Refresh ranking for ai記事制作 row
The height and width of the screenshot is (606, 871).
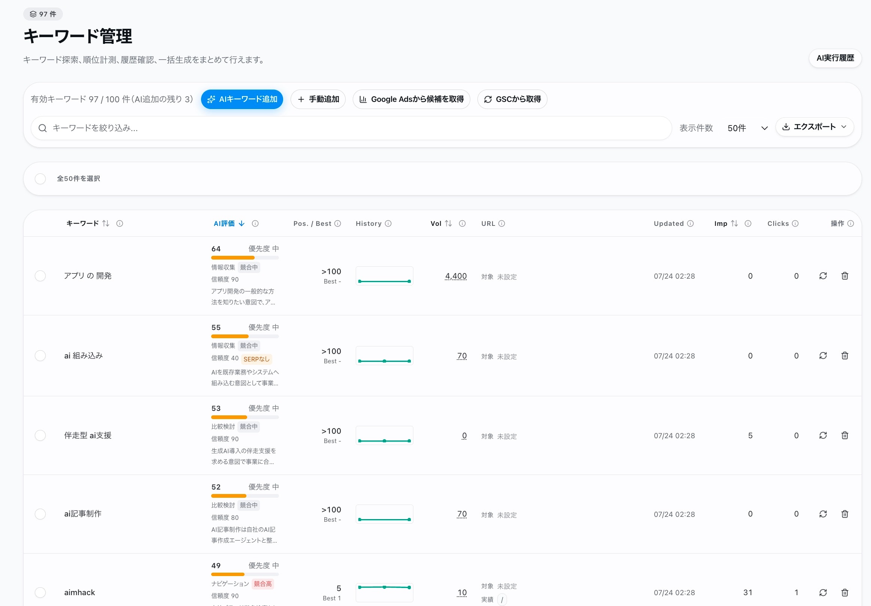pos(823,514)
